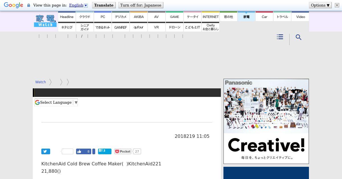342x179 pixels.
Task: Open the できるネット tab
Action: tap(103, 27)
